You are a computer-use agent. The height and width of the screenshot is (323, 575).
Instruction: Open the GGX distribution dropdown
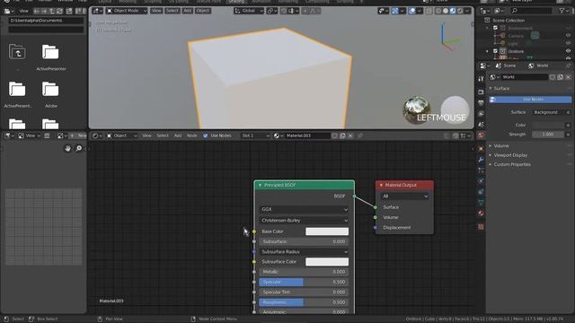304,209
